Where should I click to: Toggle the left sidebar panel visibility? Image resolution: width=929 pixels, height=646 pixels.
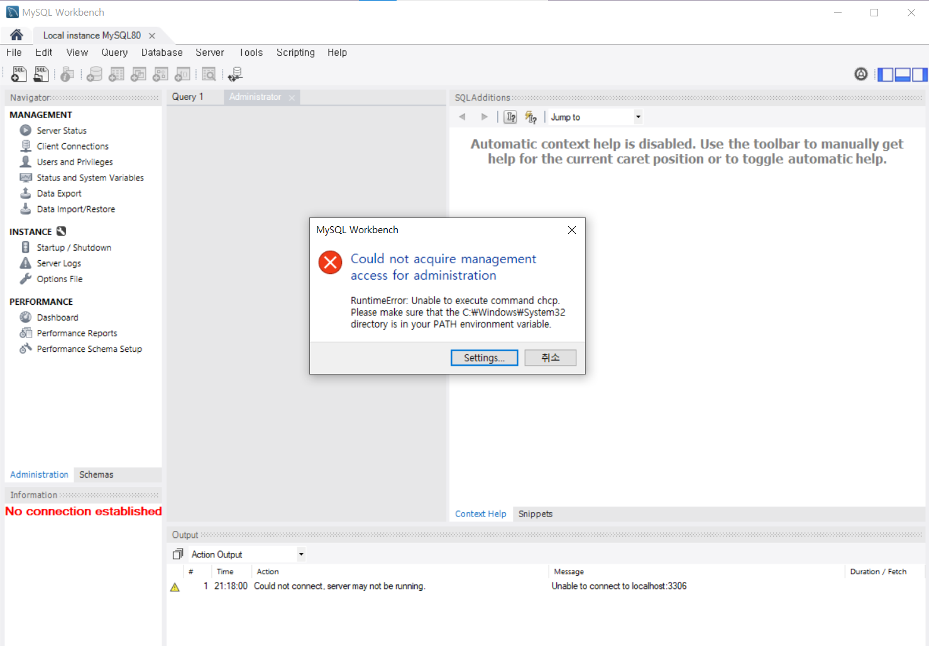[x=885, y=74]
